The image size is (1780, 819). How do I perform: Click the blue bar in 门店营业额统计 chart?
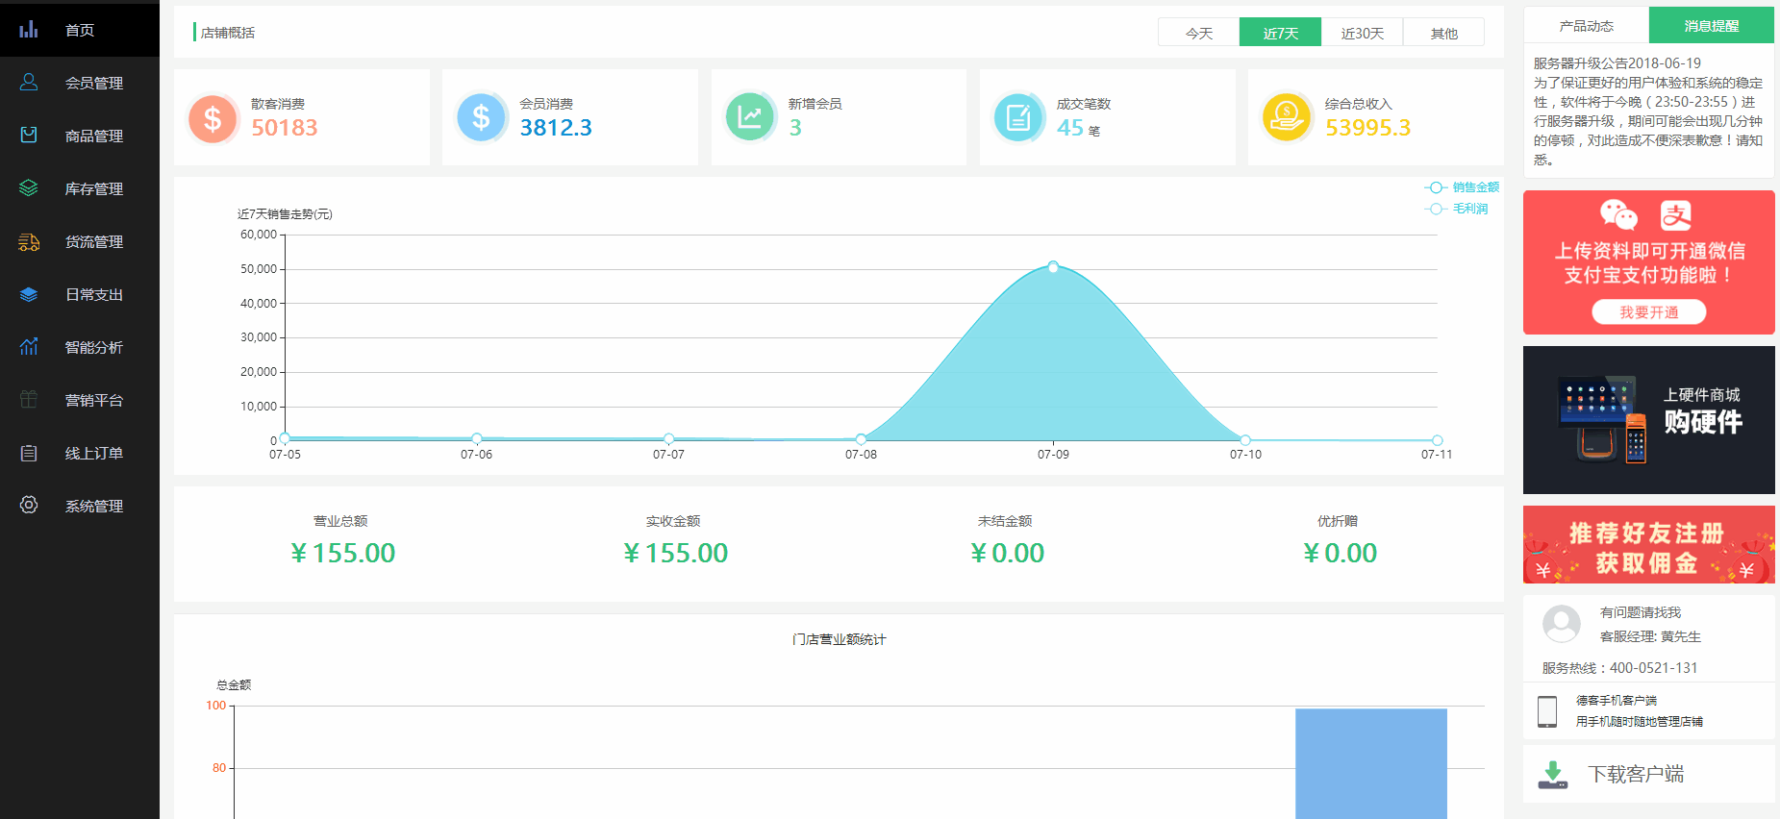coord(1370,763)
